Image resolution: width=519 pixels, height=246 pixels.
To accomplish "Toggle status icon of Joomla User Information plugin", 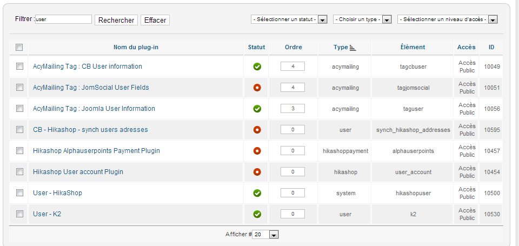I will (257, 109).
